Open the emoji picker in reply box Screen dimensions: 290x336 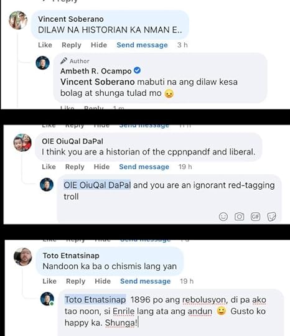click(x=223, y=217)
